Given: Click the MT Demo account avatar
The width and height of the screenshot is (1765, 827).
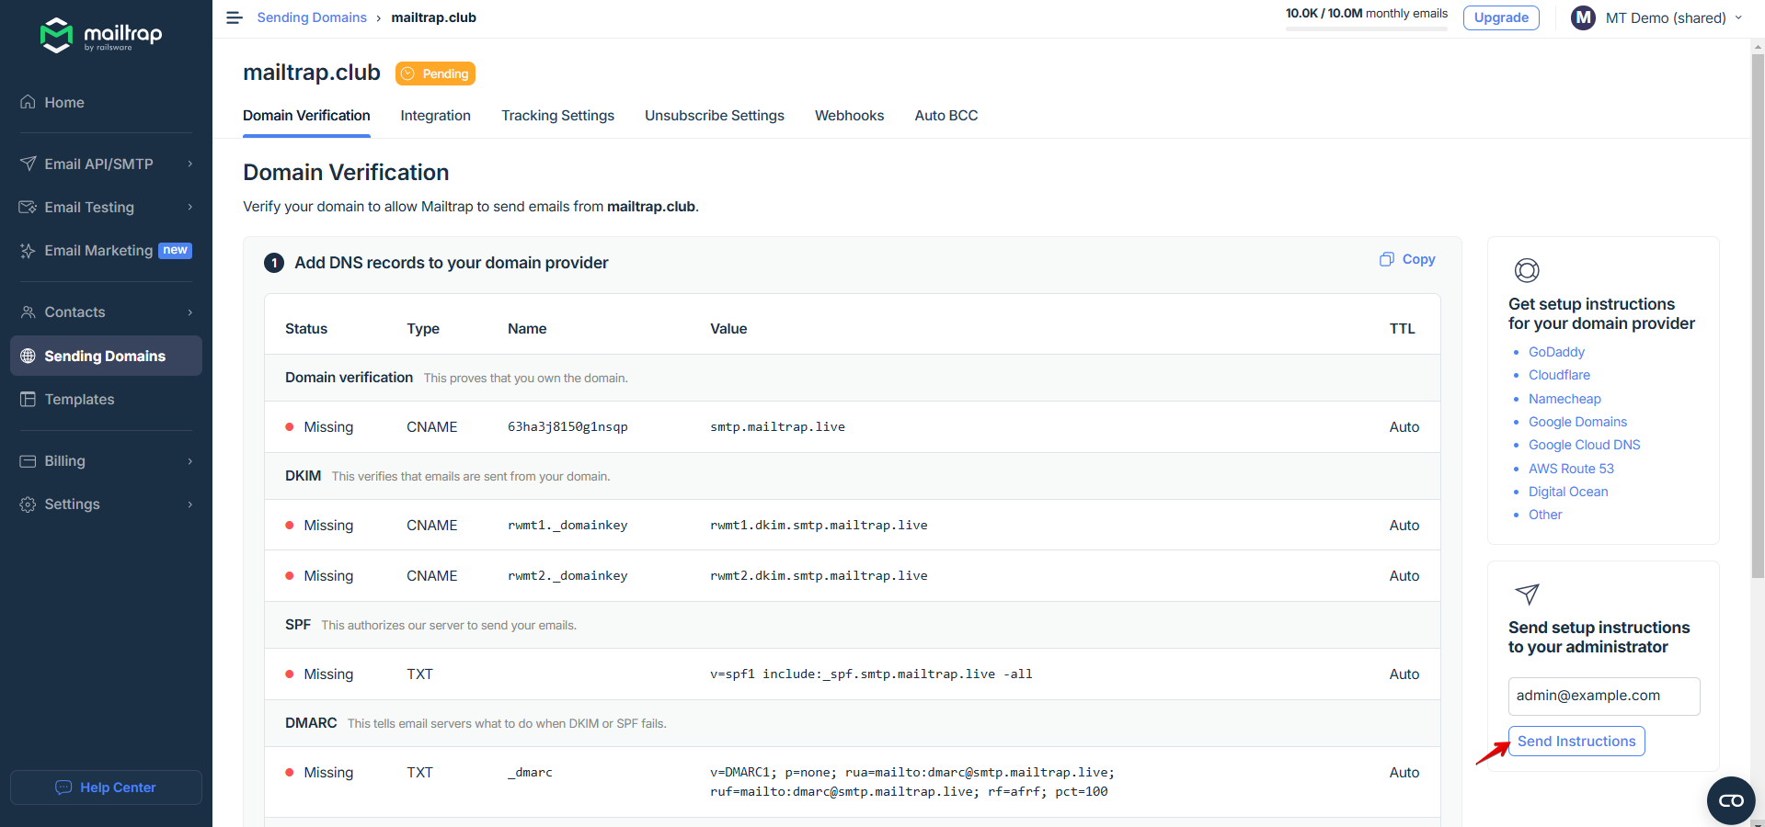Looking at the screenshot, I should coord(1583,17).
